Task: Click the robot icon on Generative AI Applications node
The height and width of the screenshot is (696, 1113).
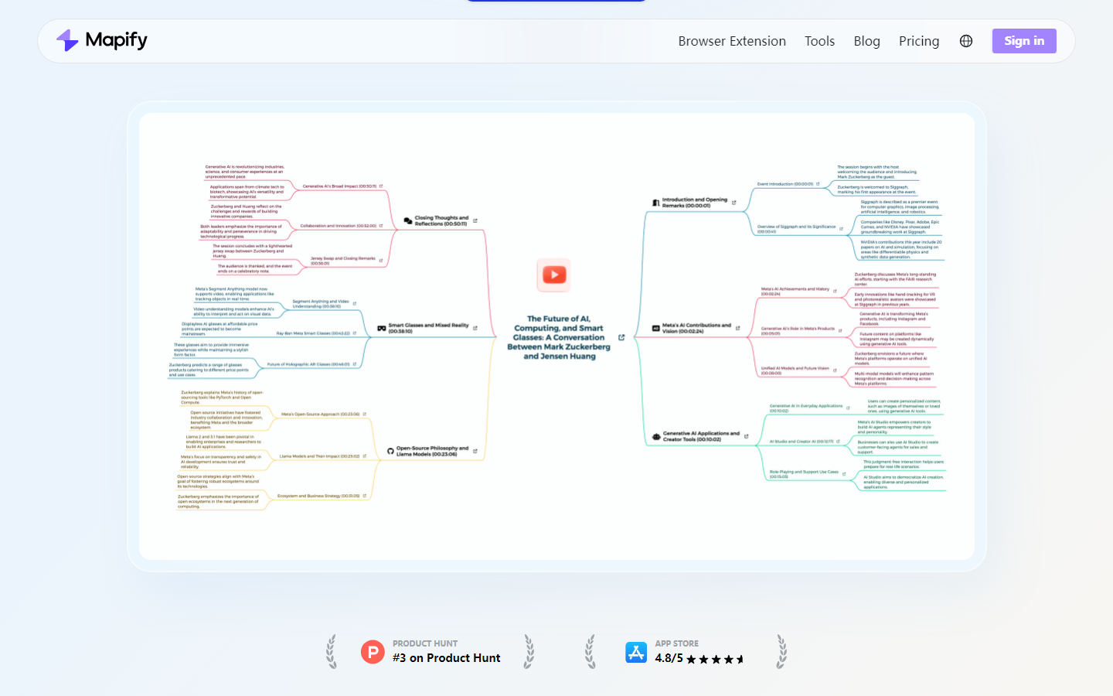Action: click(656, 436)
